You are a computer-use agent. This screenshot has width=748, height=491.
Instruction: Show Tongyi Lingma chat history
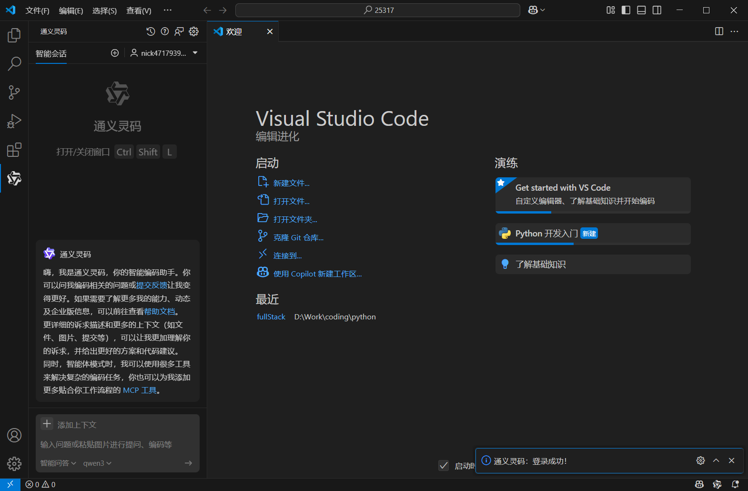click(x=151, y=31)
